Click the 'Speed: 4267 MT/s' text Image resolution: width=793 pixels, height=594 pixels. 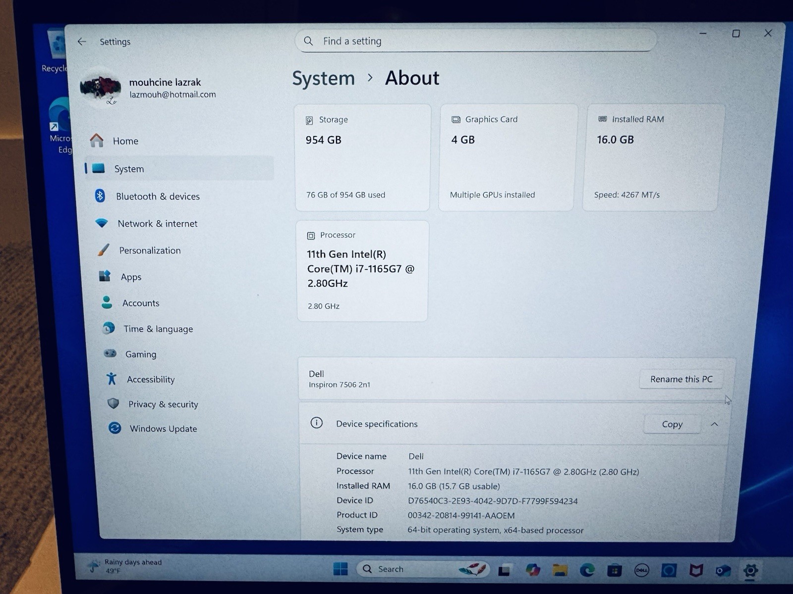click(626, 195)
